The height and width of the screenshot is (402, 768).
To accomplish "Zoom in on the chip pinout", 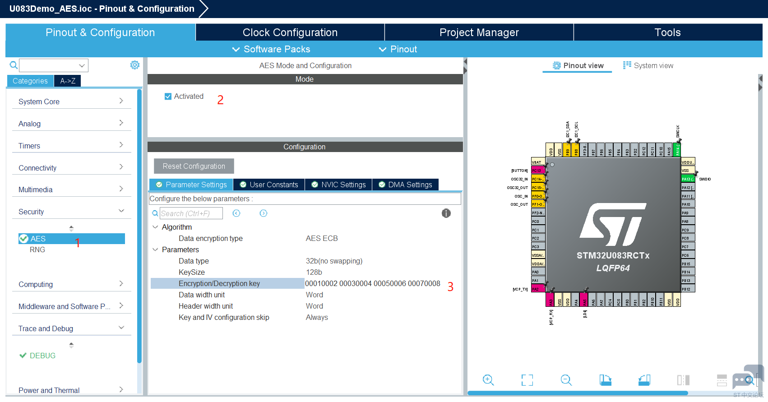I will [488, 380].
